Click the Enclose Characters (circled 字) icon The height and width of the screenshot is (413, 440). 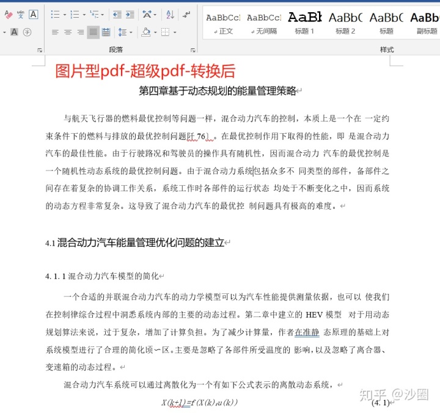(27, 32)
